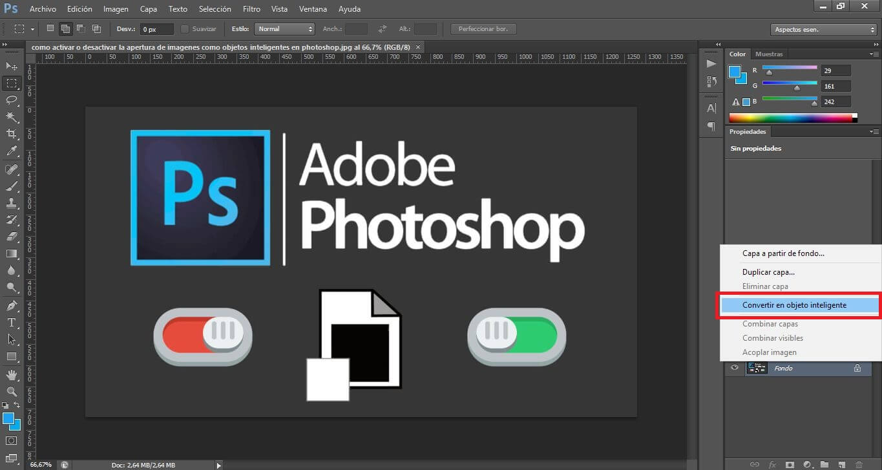Expand the collapsed icon panel dock
The width and height of the screenshot is (882, 470).
pos(717,44)
